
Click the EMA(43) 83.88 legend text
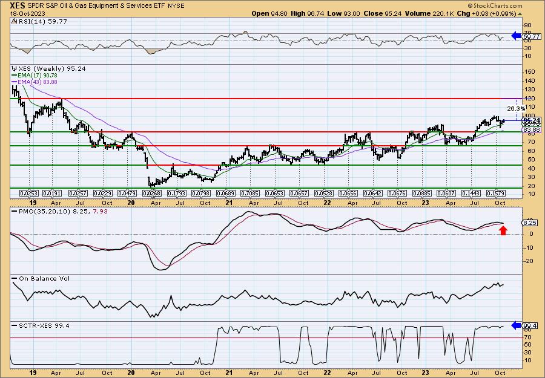37,82
